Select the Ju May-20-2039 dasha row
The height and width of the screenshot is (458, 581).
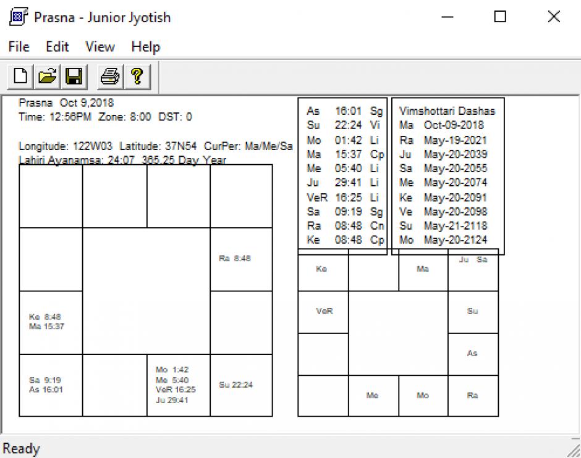(x=443, y=154)
